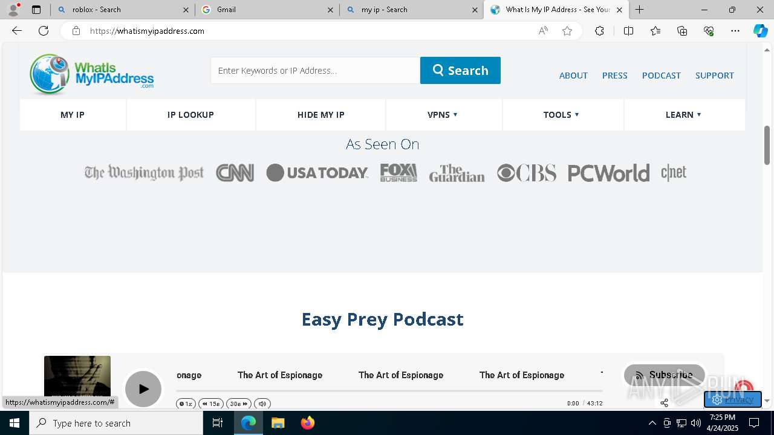Open the HIDE MY IP menu item
This screenshot has height=435, width=774.
(x=321, y=115)
